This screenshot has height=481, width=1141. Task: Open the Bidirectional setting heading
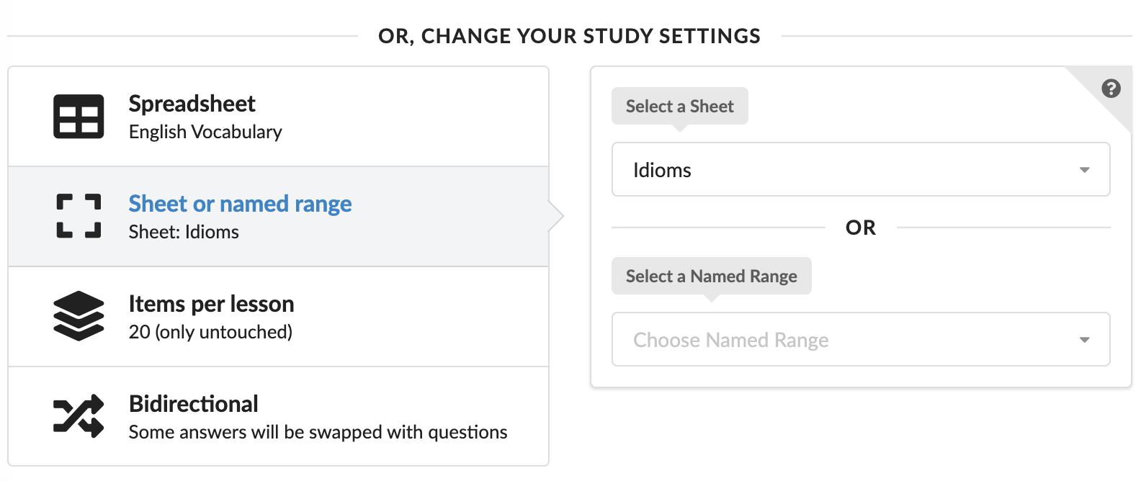(x=193, y=404)
